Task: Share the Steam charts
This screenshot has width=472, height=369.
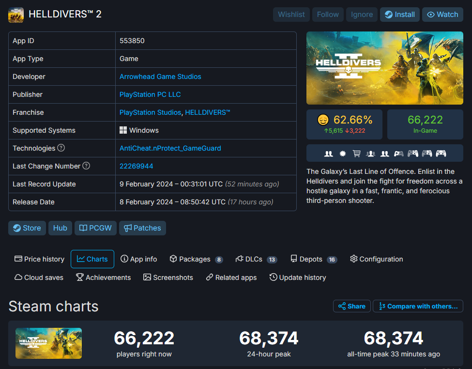Action: (x=351, y=306)
